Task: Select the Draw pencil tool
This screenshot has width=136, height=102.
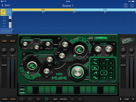Action: point(3,12)
